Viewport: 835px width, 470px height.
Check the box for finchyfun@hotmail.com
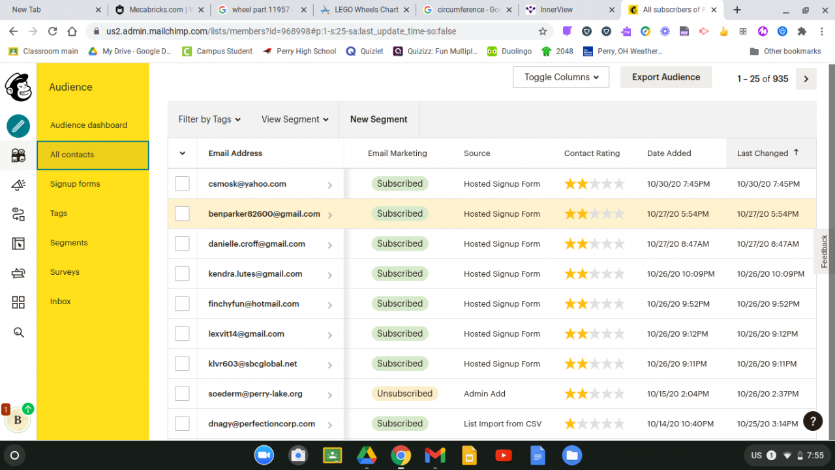[x=182, y=304]
